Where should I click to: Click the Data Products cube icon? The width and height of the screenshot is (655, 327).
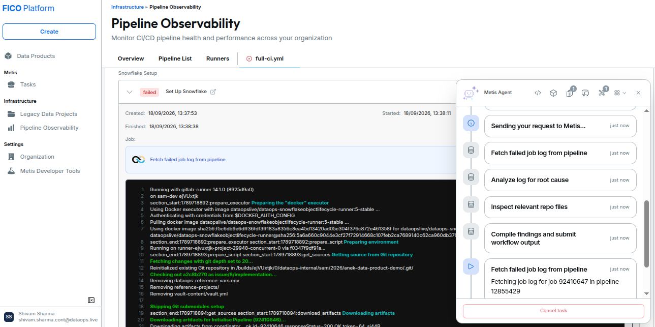tap(8, 56)
